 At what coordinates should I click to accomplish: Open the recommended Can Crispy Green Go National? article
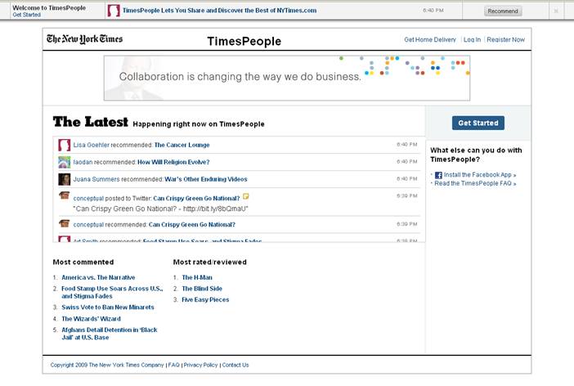192,225
